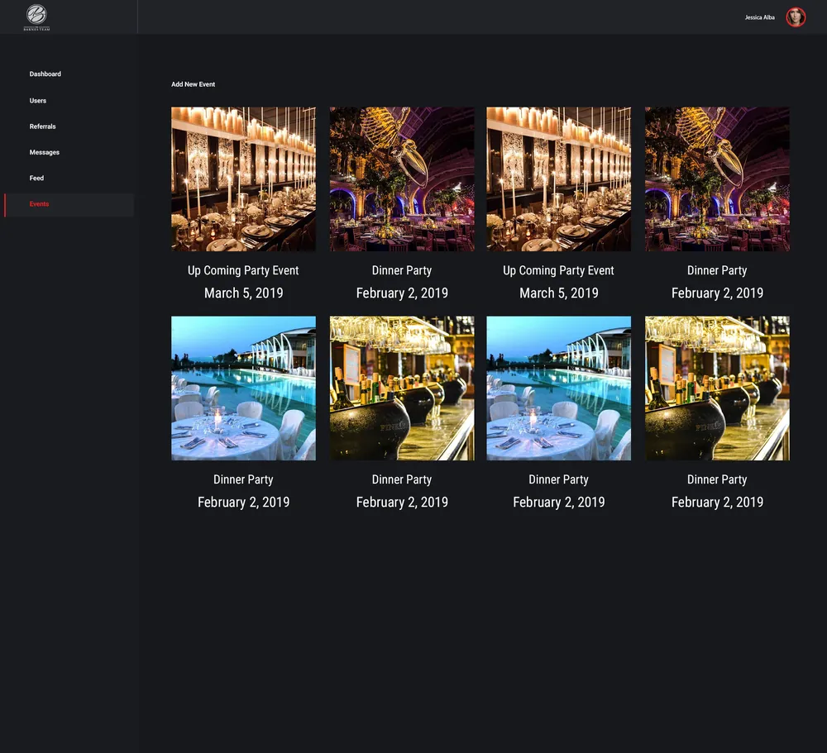Select the rightmost candlelit table event photo
The height and width of the screenshot is (753, 827).
(558, 179)
